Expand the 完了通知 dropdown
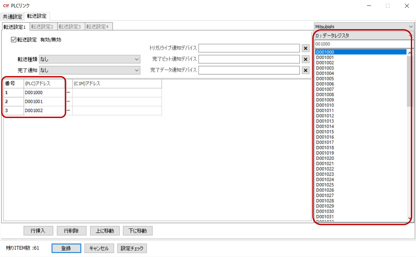416x257 pixels. [x=89, y=70]
